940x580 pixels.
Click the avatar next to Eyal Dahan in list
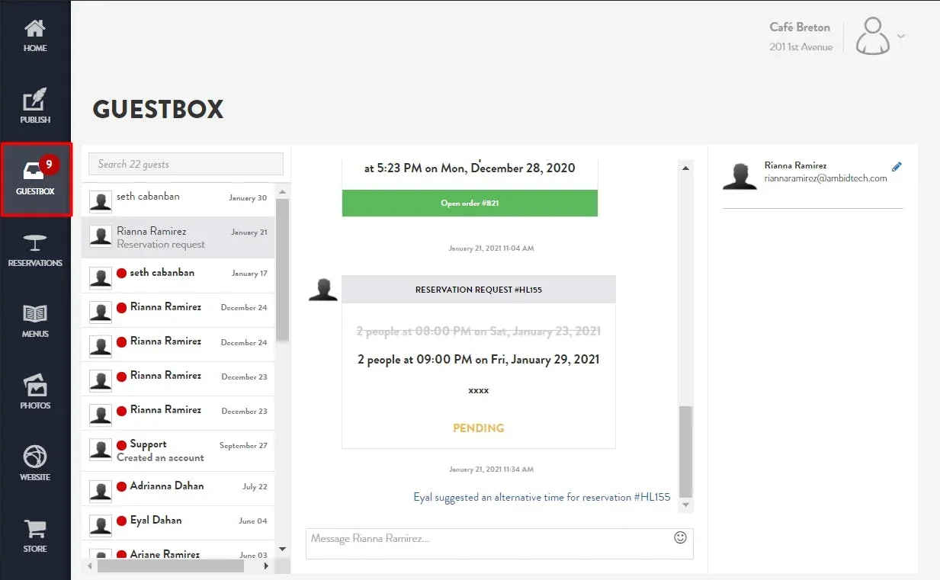point(101,525)
